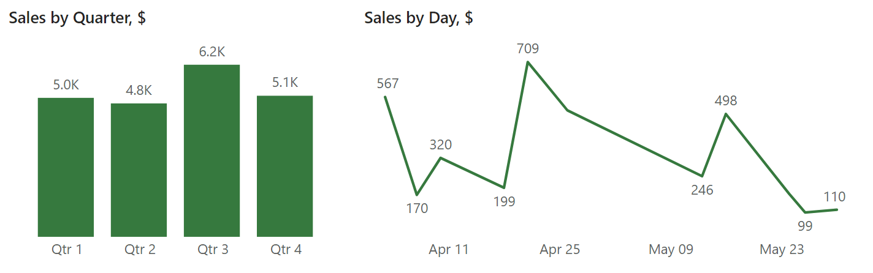Click the tallest bar, Qtr 3

tap(212, 151)
